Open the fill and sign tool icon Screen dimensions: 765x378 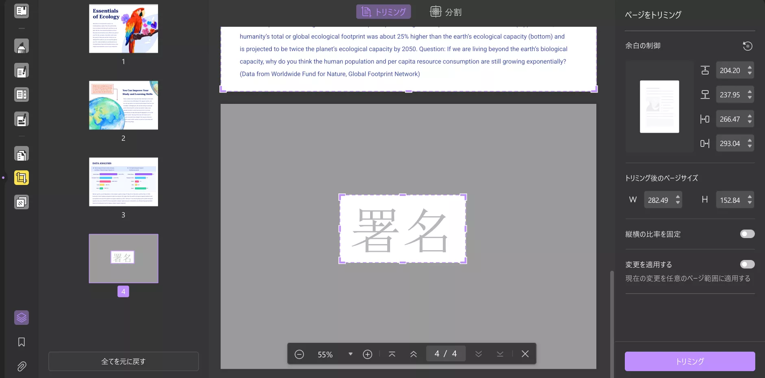[x=22, y=119]
